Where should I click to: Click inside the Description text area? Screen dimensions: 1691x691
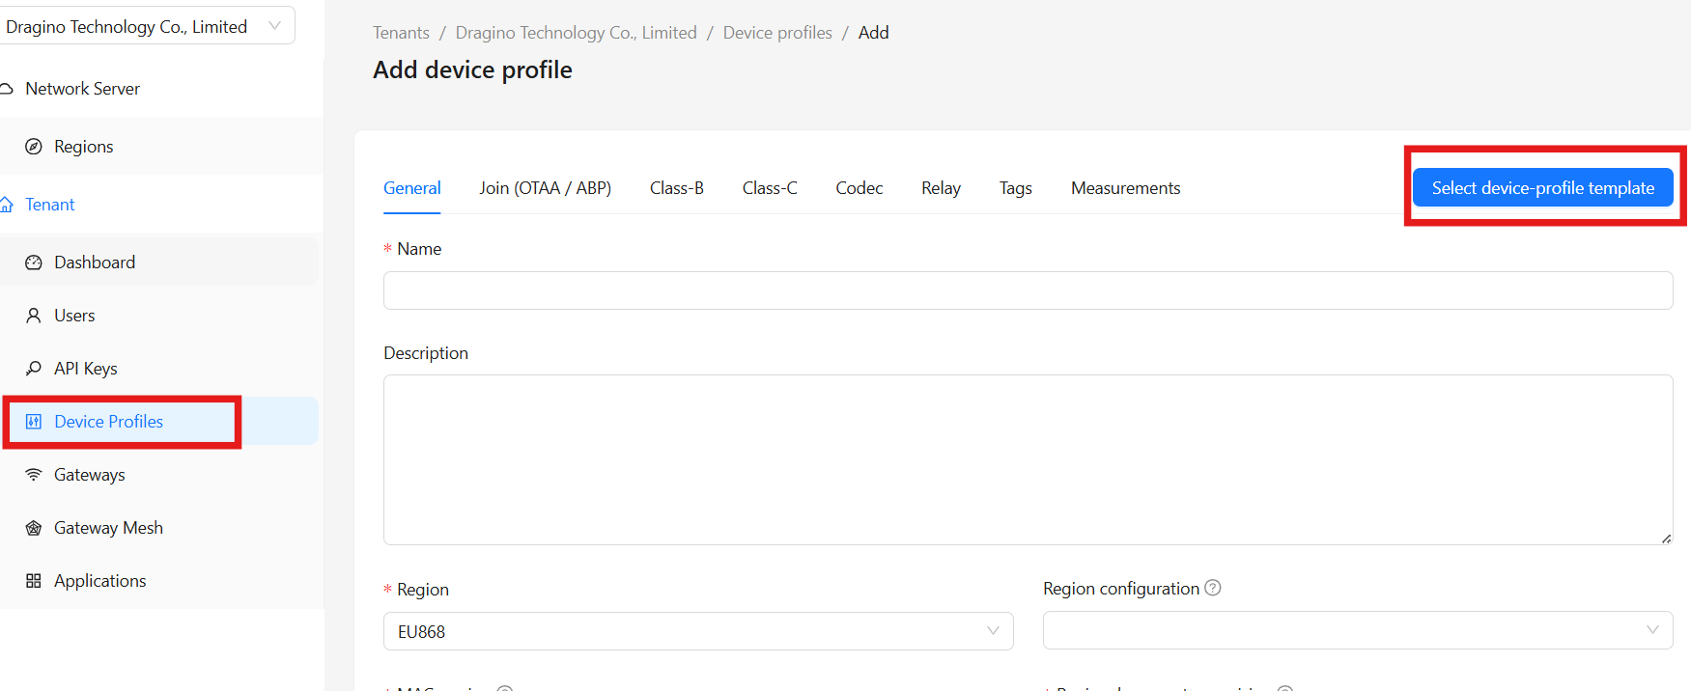click(x=1028, y=459)
